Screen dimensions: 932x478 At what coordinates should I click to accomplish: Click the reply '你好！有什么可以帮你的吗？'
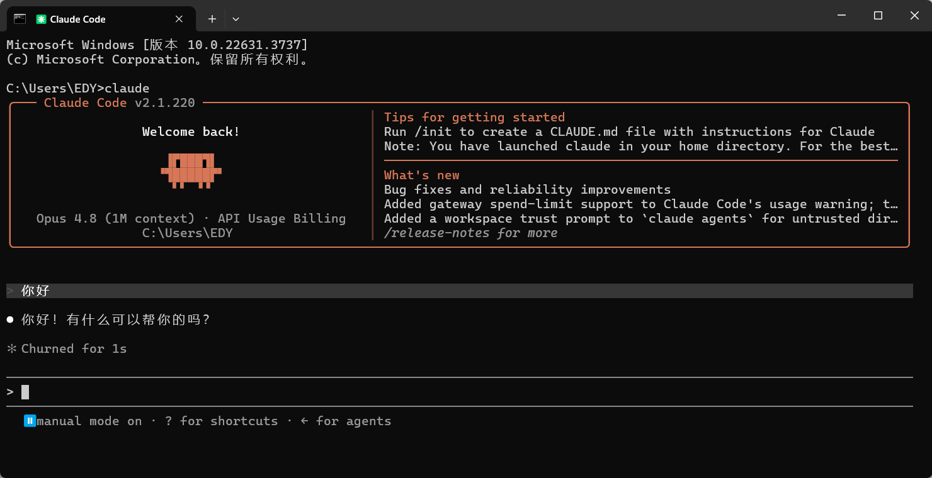[x=115, y=320]
